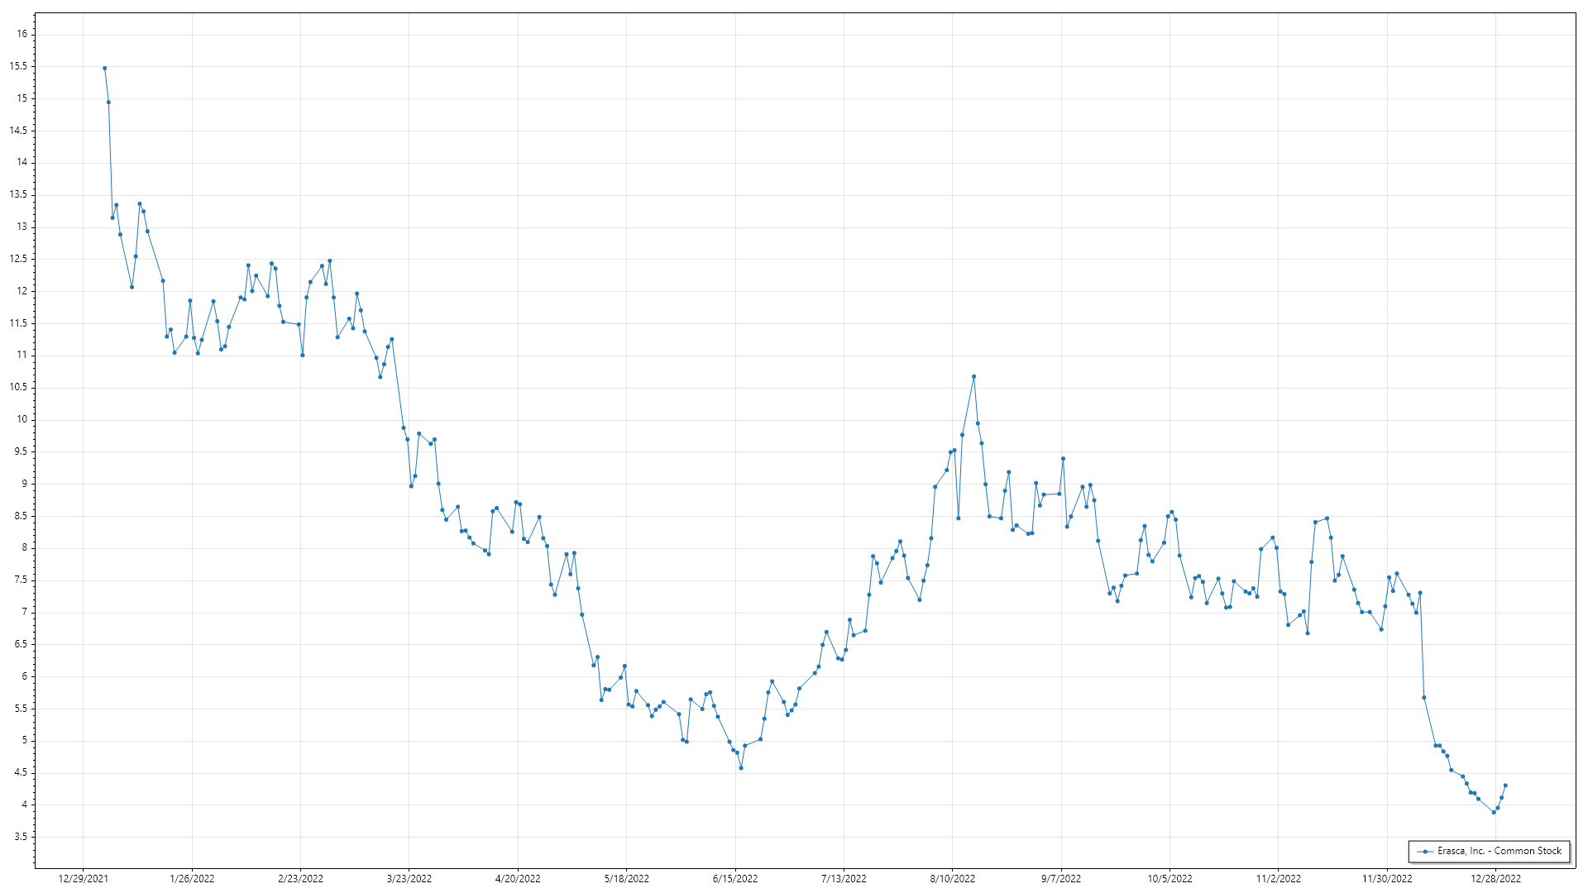Click the 5.5 y-axis value label
This screenshot has width=1588, height=893.
20,709
